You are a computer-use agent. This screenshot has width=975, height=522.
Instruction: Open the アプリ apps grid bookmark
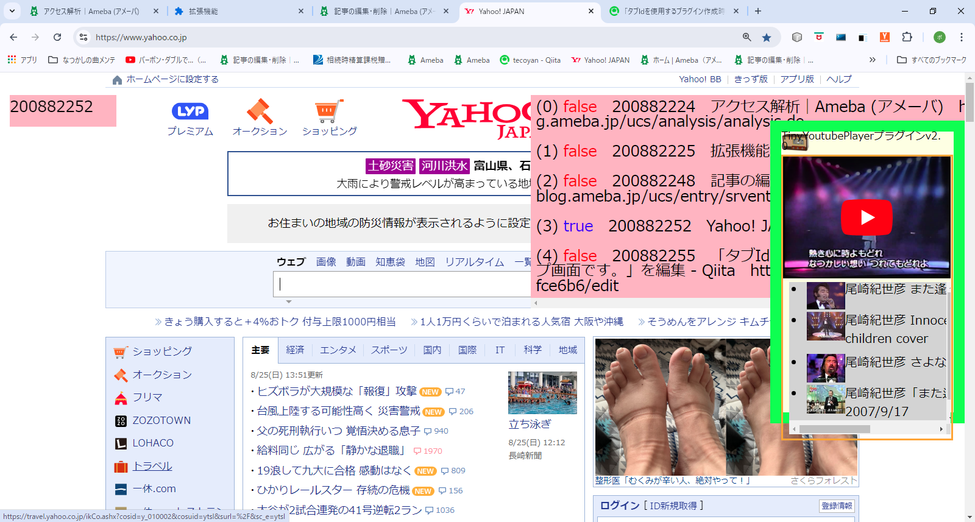click(22, 60)
